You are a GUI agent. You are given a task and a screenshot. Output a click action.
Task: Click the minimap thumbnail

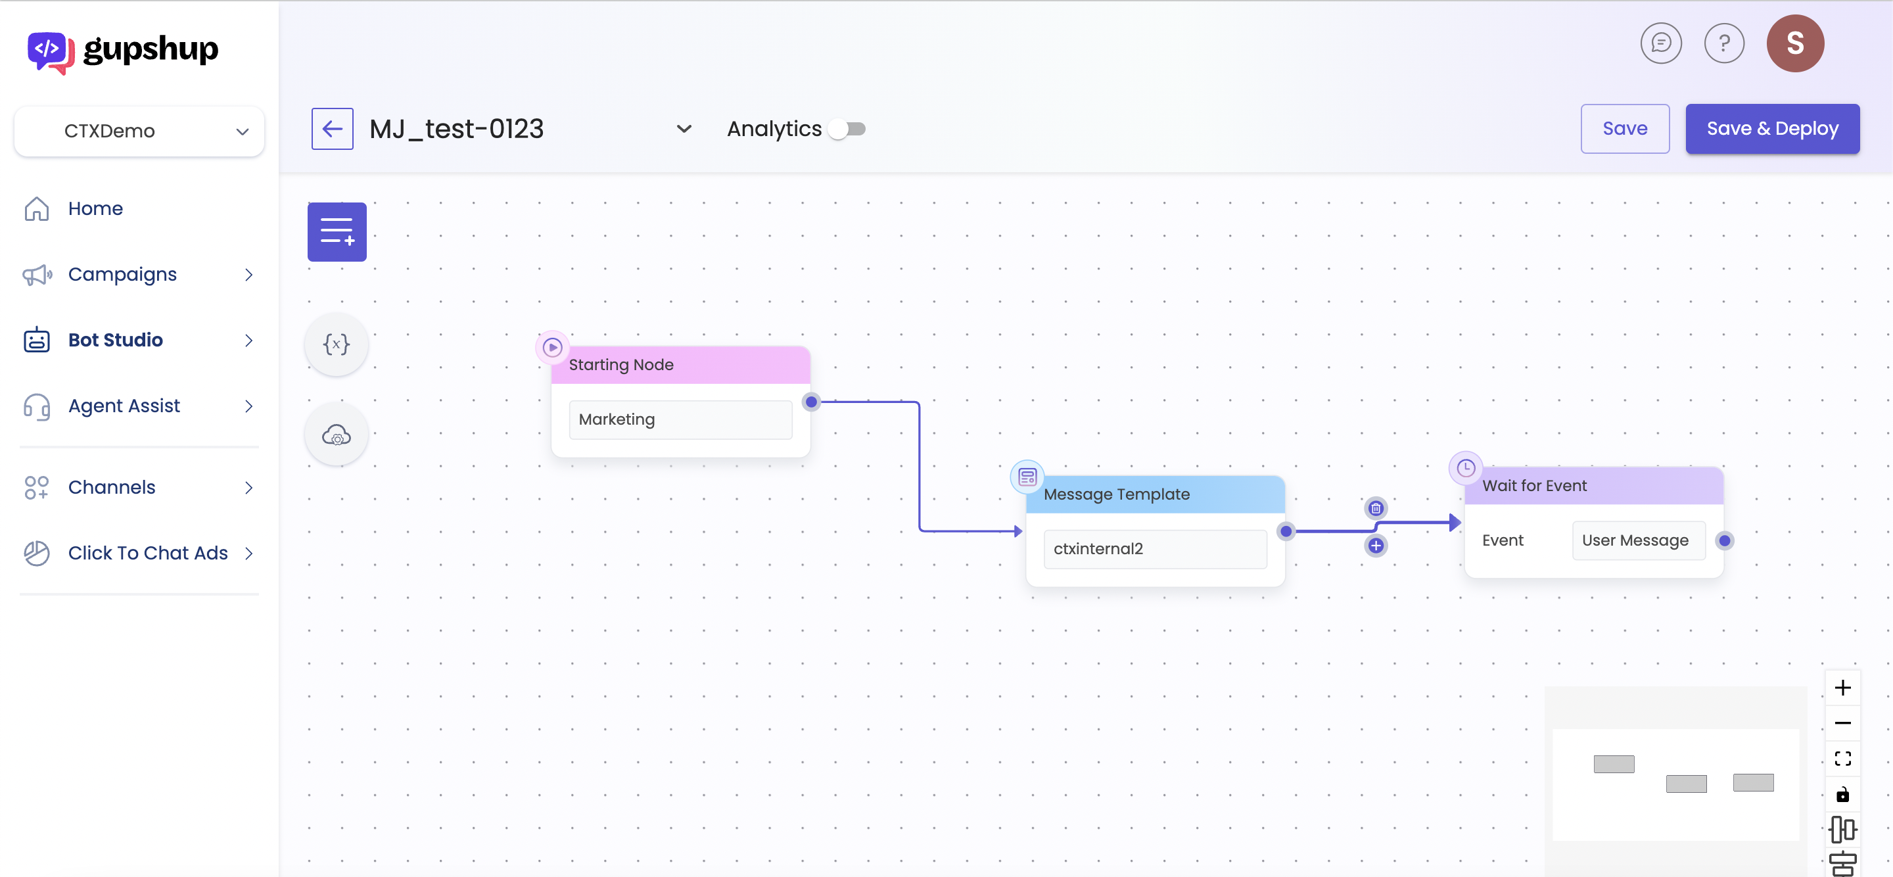1675,784
